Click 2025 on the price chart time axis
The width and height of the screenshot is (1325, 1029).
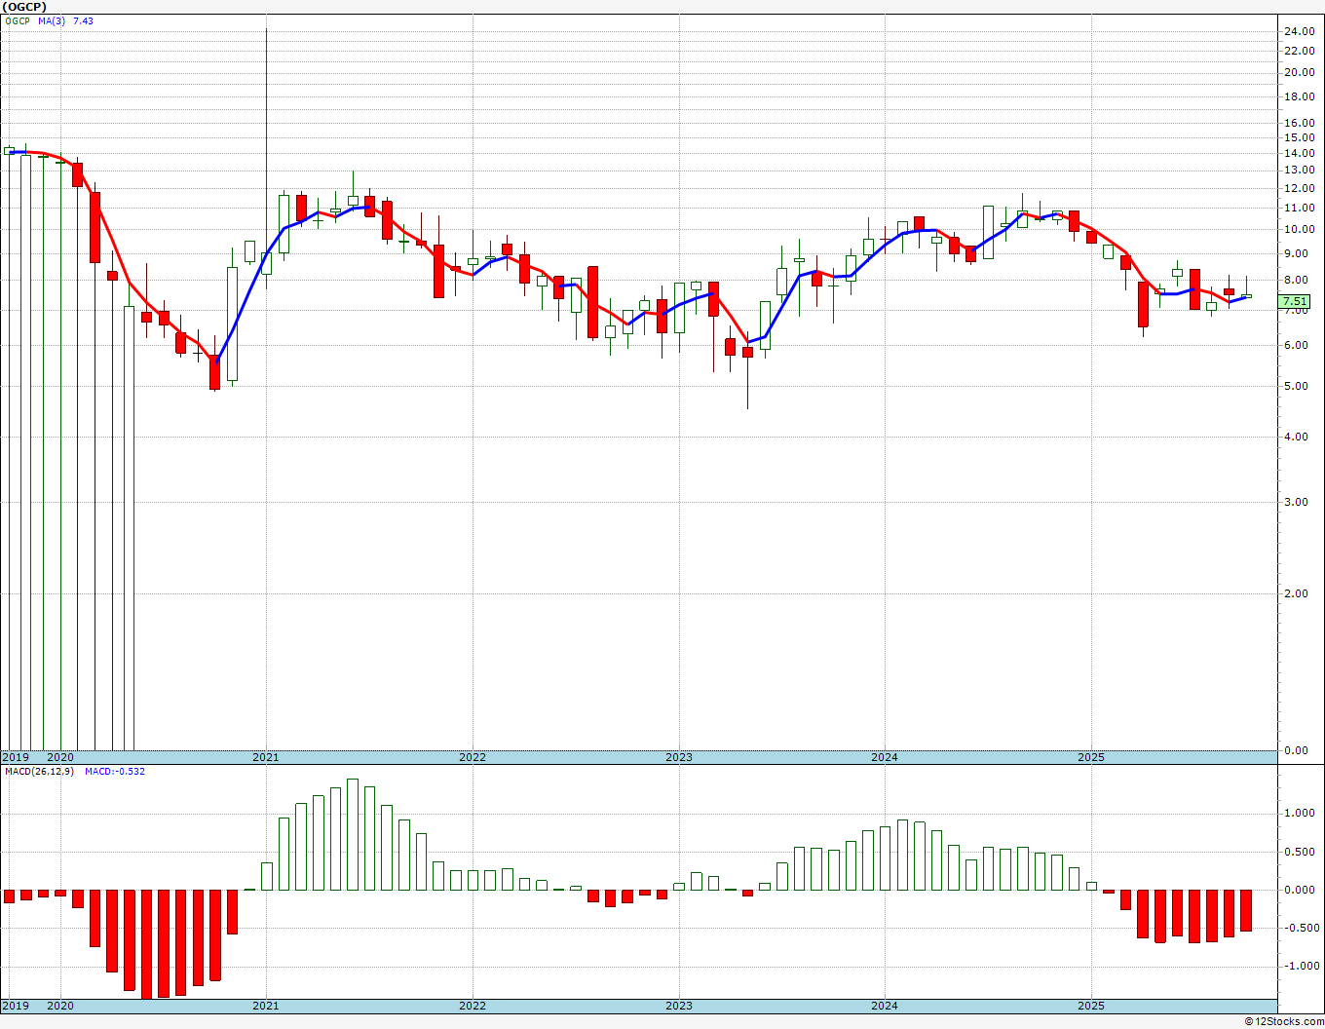pos(1091,757)
